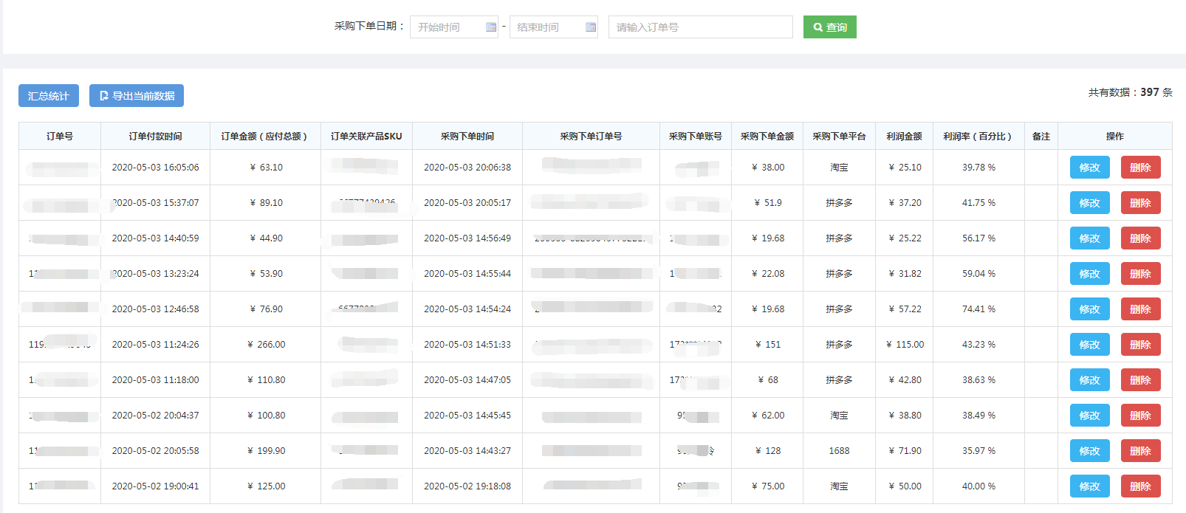1186x513 pixels.
Task: Click the 备注 column header
Action: pyautogui.click(x=1041, y=137)
